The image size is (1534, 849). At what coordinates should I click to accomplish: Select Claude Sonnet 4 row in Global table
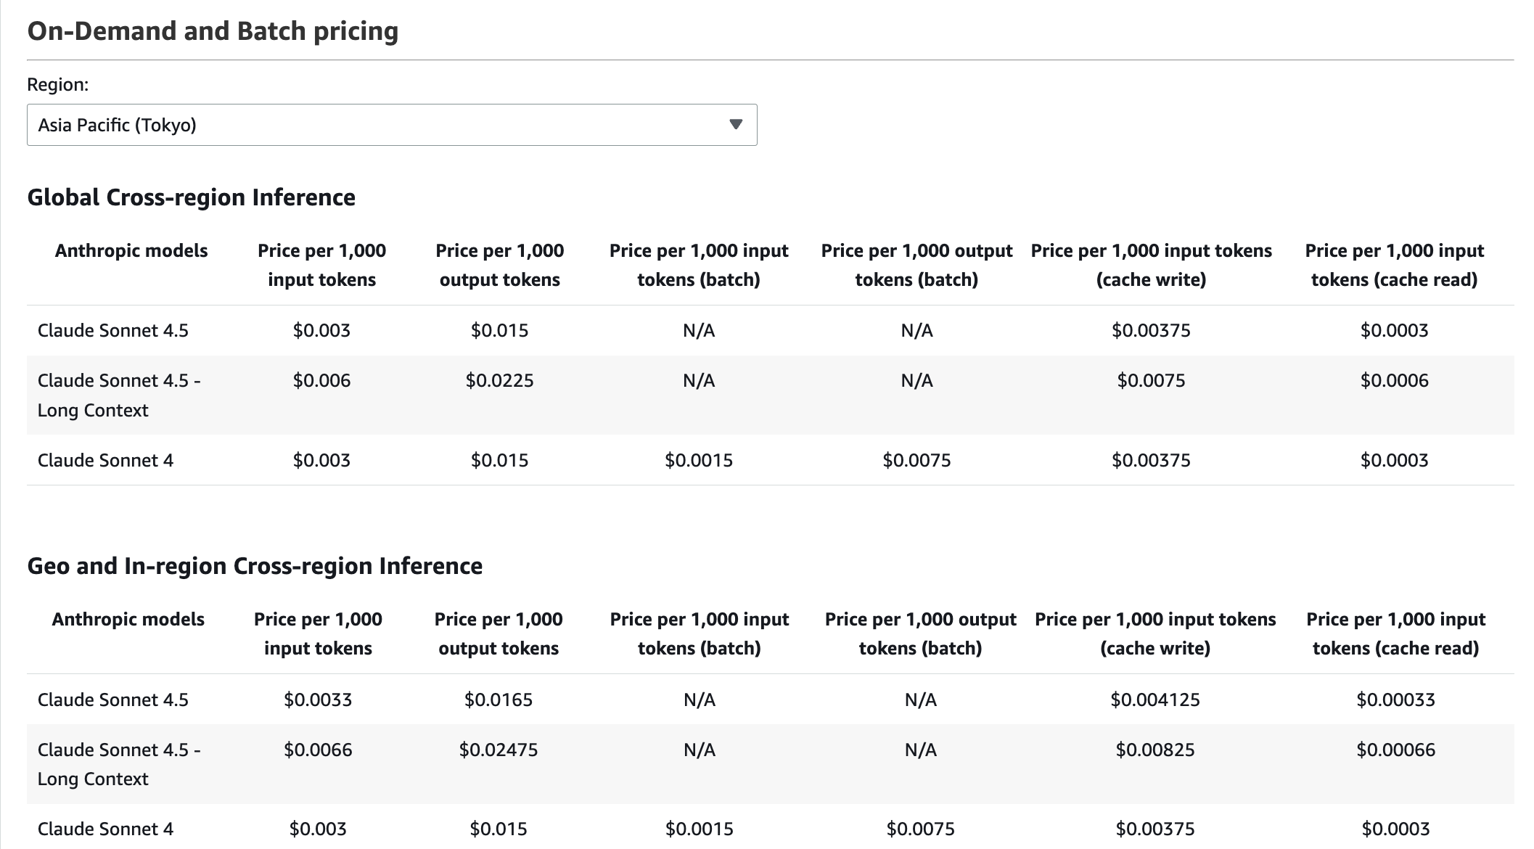point(105,460)
